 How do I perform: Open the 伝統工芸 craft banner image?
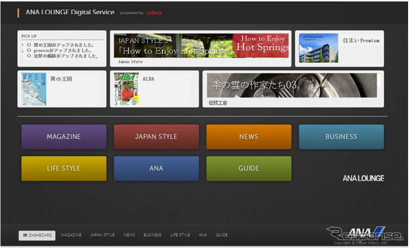coord(292,85)
